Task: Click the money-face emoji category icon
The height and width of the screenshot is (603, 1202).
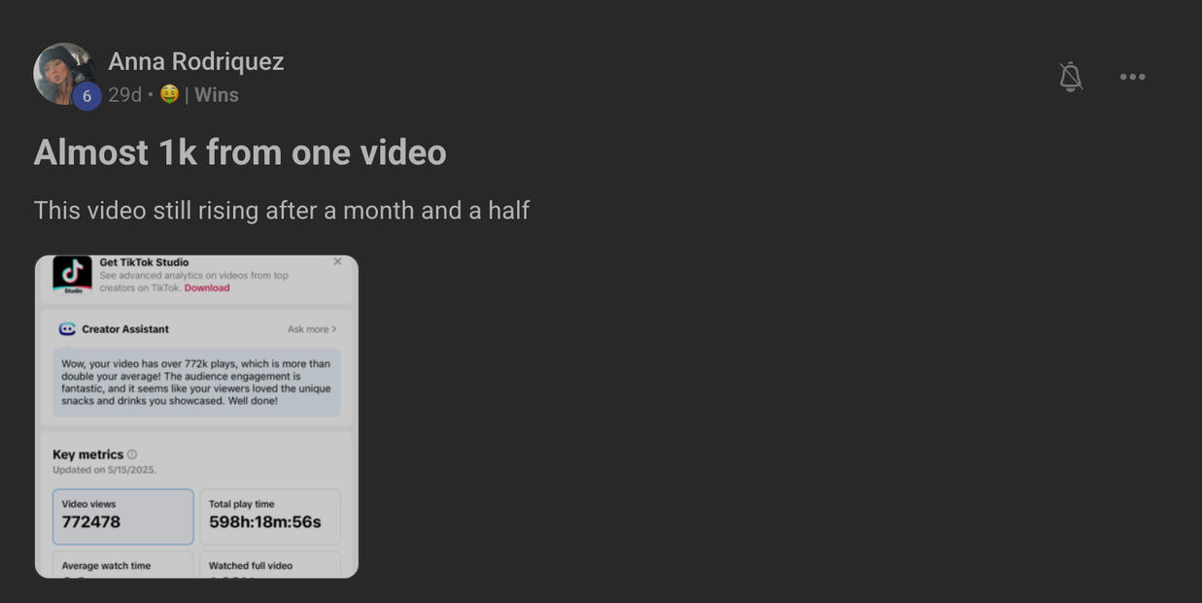Action: 169,94
